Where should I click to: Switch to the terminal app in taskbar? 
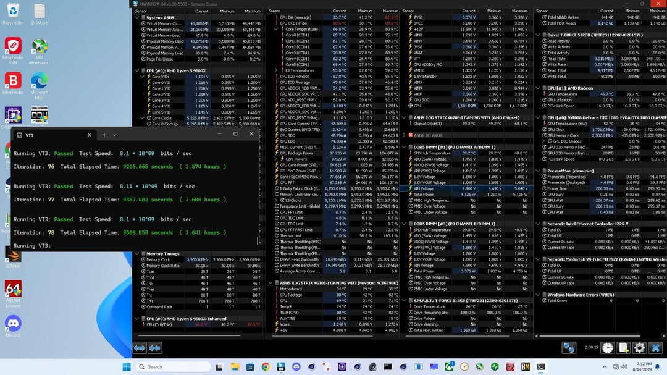click(540, 366)
